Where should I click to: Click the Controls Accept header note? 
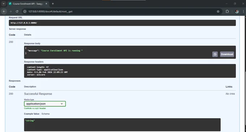(35, 108)
